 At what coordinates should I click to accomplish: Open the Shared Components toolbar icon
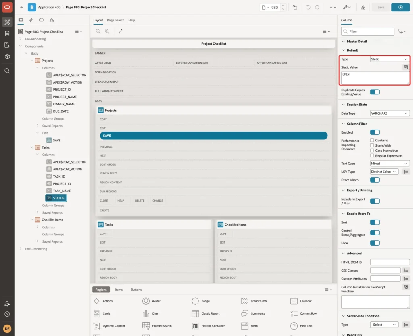point(363,7)
